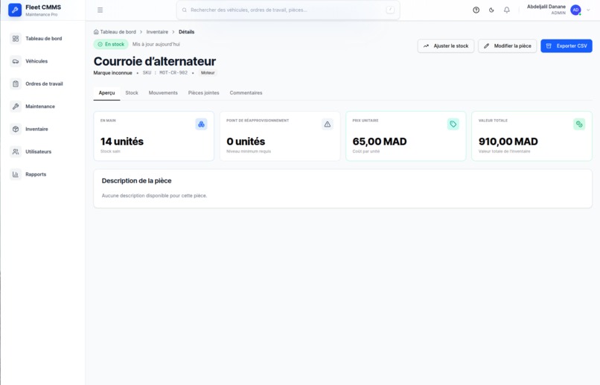
Task: Open help question mark icon
Action: pyautogui.click(x=476, y=10)
